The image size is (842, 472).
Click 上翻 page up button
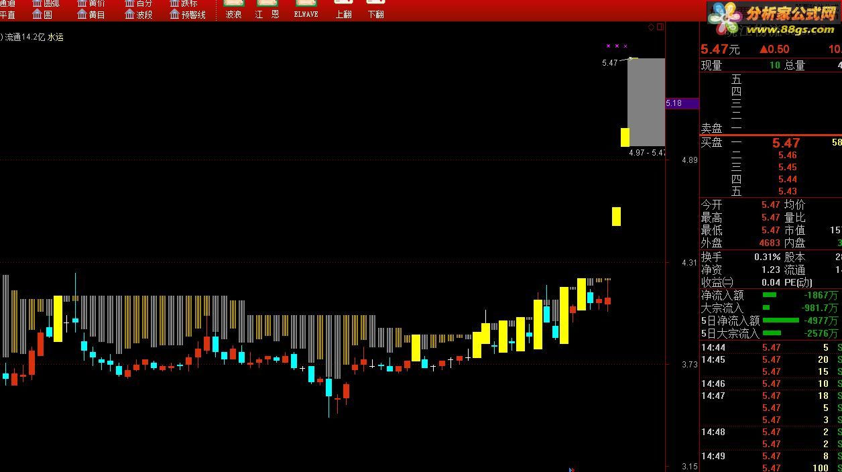(x=343, y=9)
